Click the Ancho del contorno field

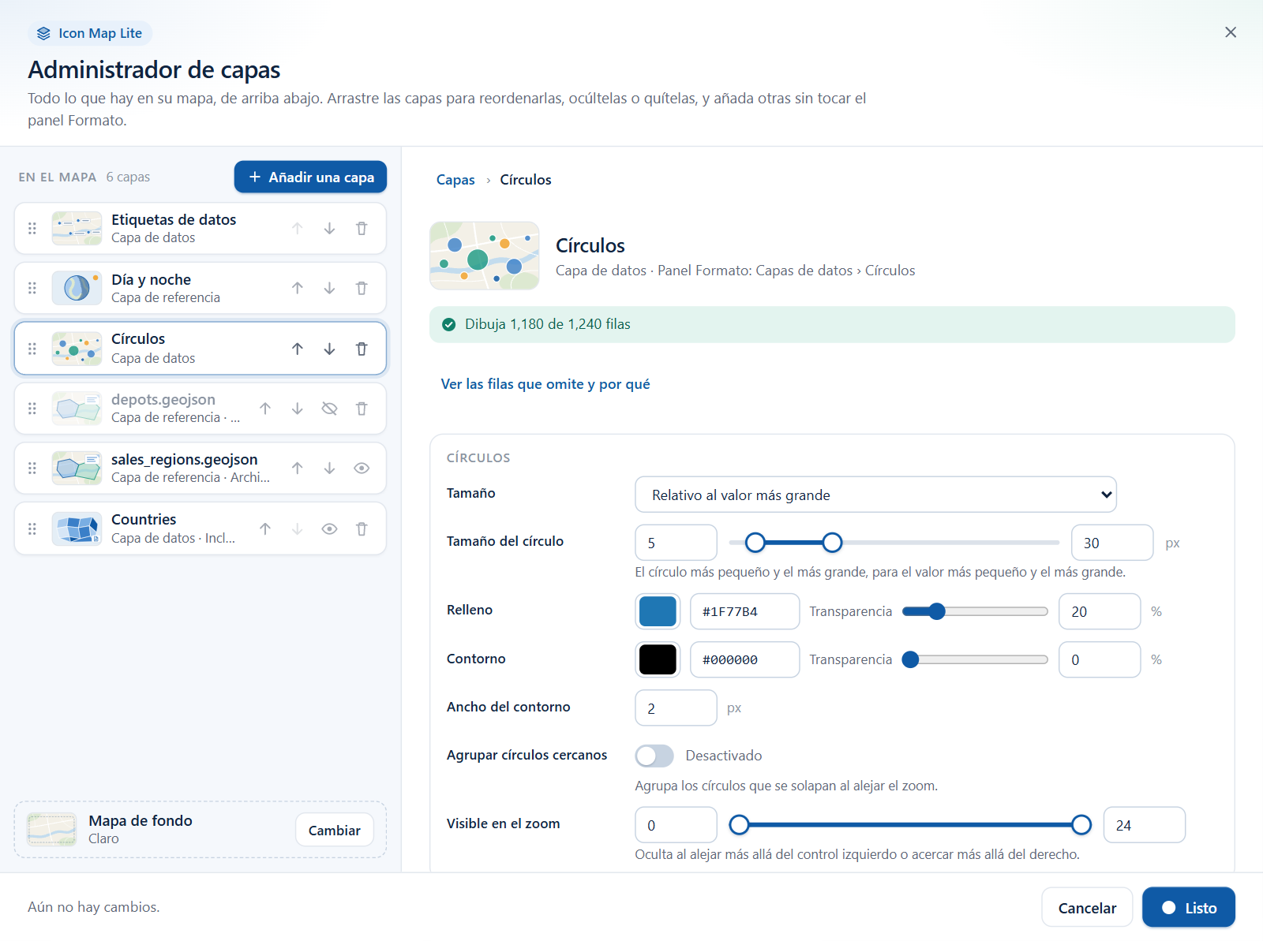[676, 708]
